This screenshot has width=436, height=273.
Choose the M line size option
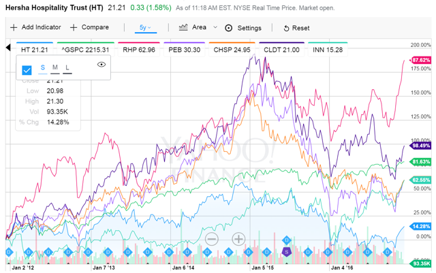[x=55, y=68]
